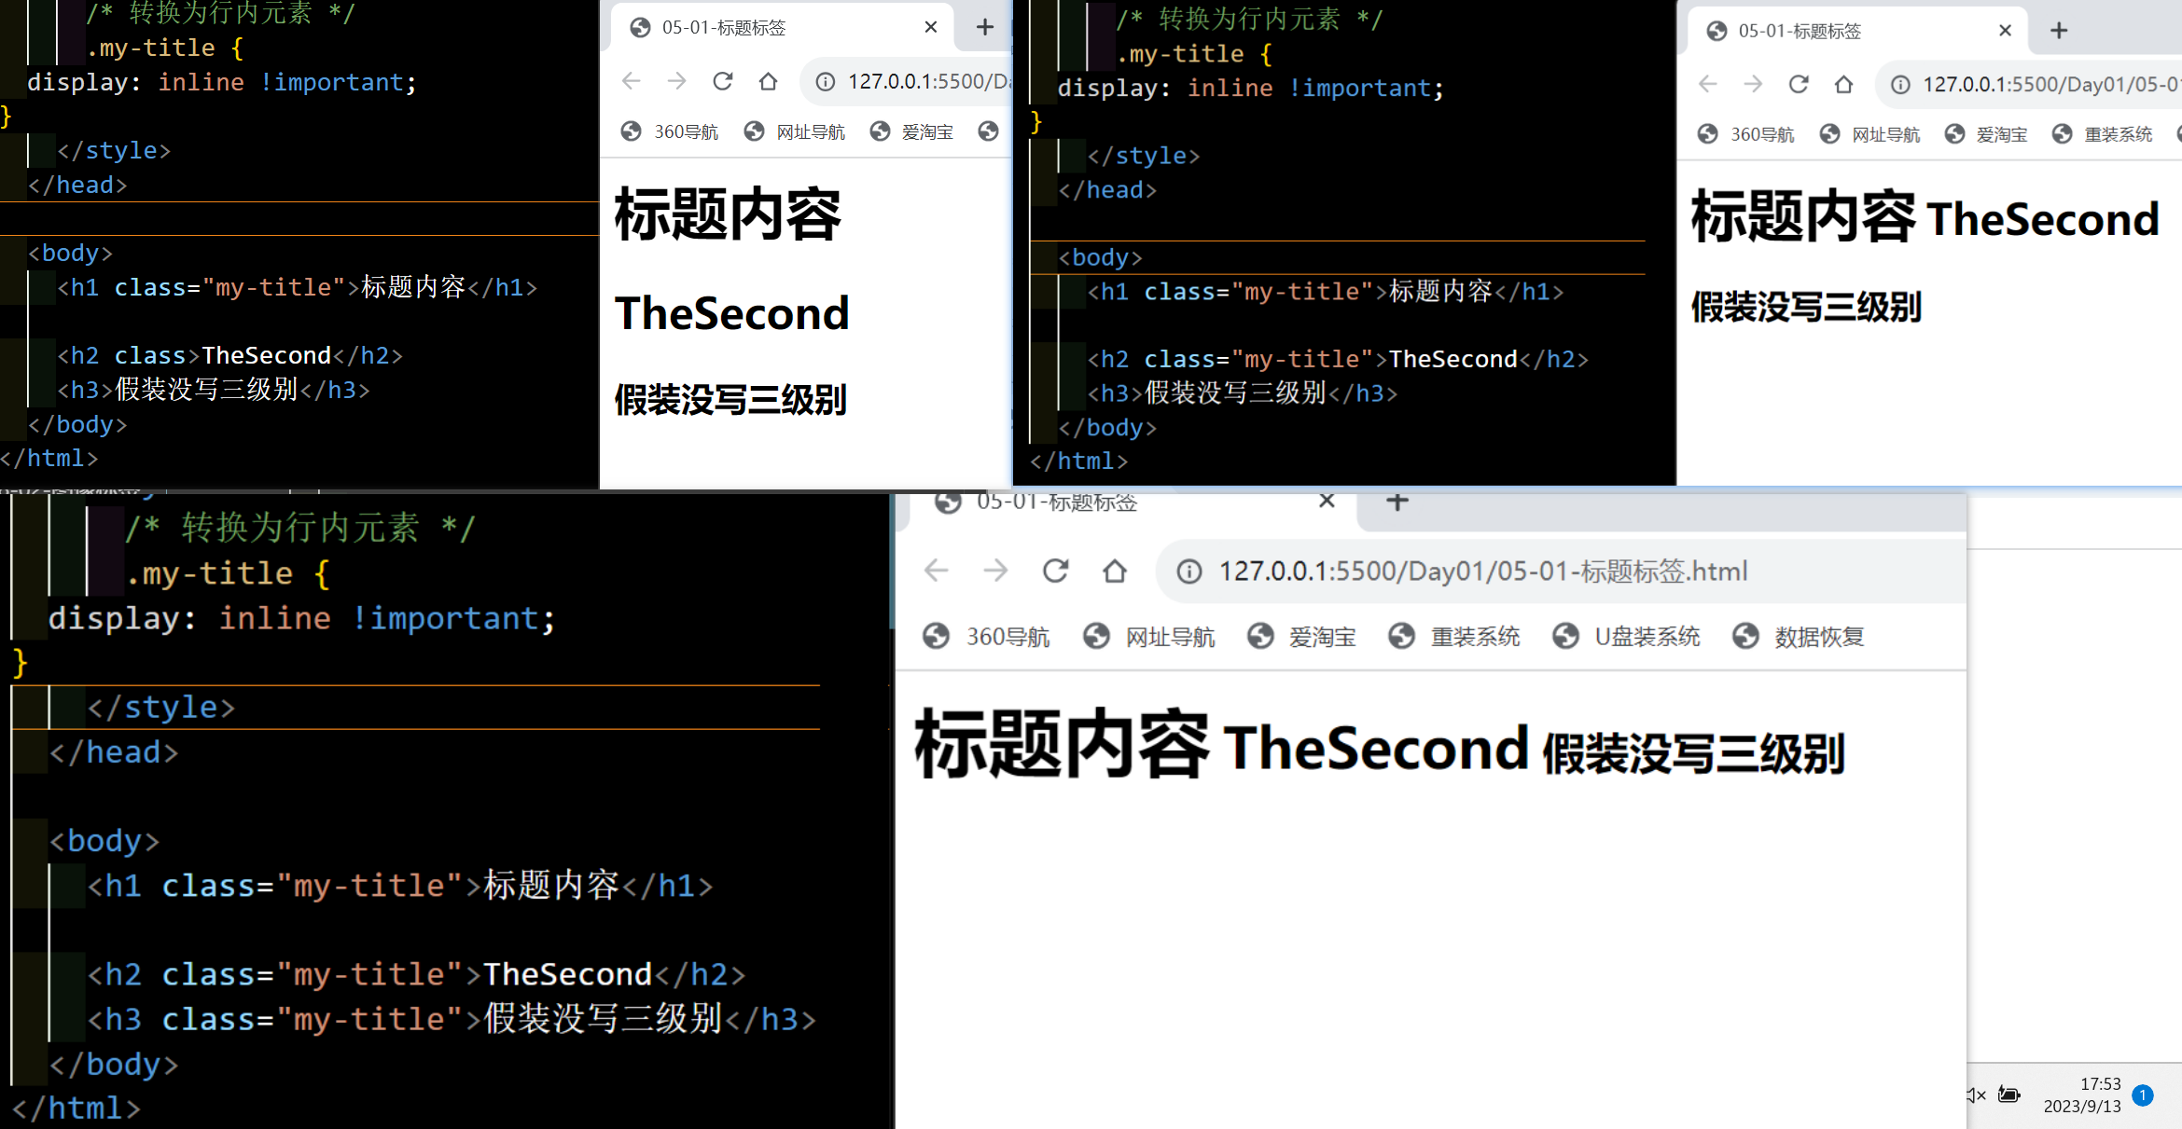Reload the page in the upper-right browser
Screen dimensions: 2182x1129
pyautogui.click(x=1799, y=85)
